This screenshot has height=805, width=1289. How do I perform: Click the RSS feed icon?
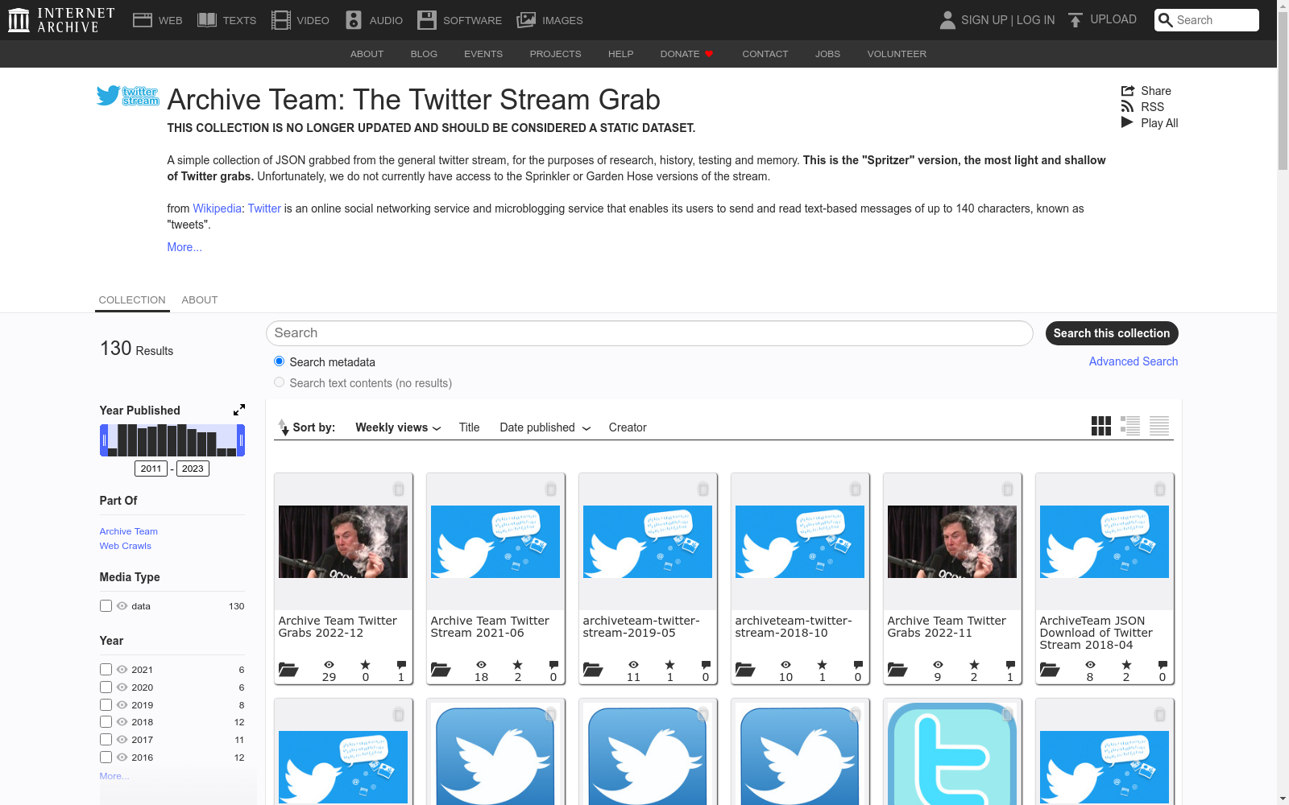tap(1127, 107)
